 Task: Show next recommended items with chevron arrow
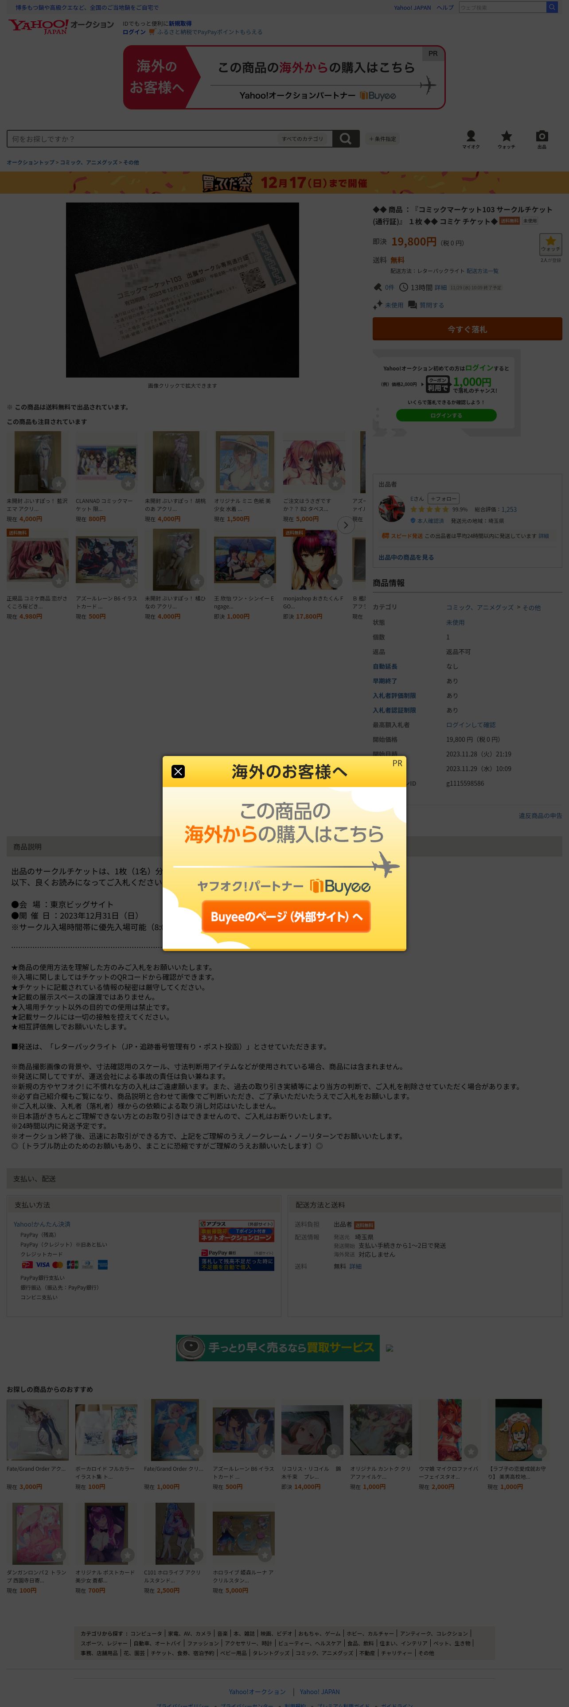click(x=346, y=525)
